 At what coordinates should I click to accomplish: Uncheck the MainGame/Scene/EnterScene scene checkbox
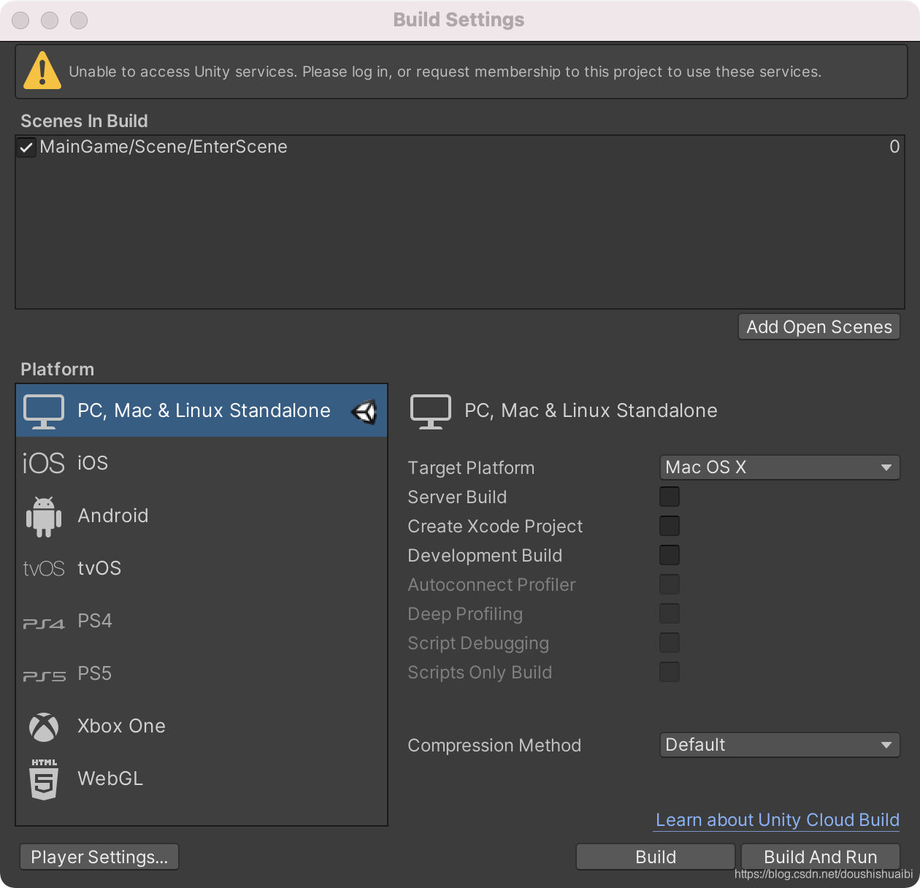coord(26,148)
